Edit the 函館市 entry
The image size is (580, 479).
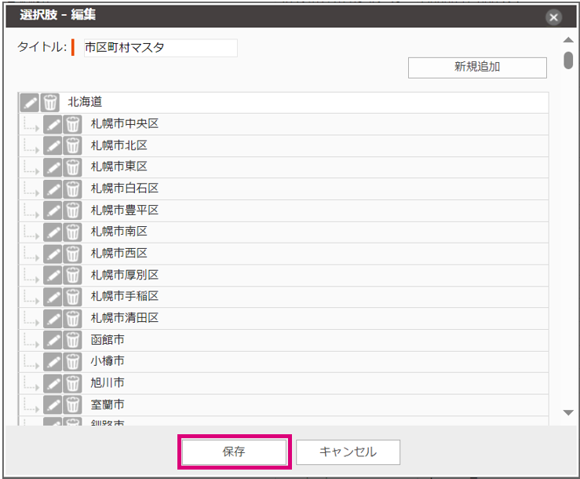pyautogui.click(x=53, y=340)
